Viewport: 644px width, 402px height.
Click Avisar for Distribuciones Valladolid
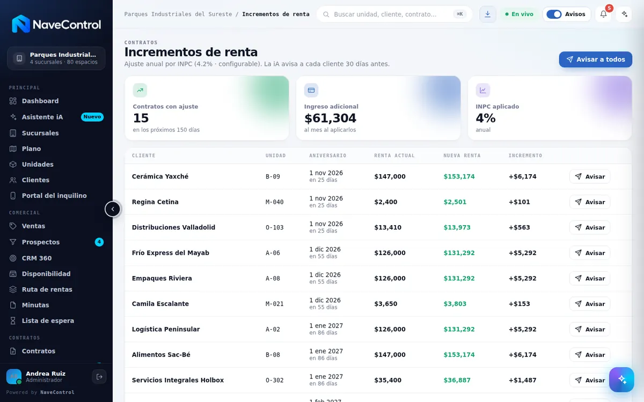[x=590, y=227]
